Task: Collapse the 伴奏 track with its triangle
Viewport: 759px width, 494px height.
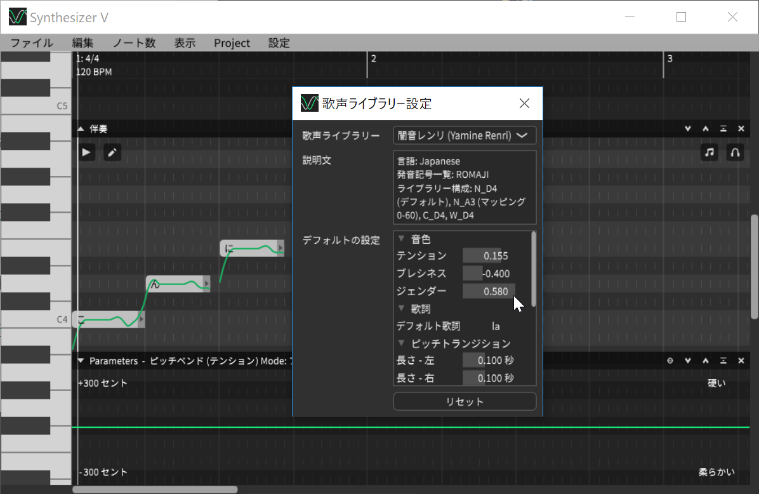Action: (x=81, y=129)
